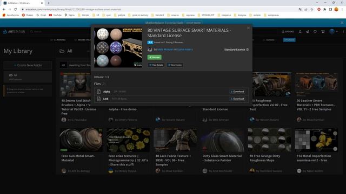
Task: Open the Chrome profile avatar
Action: pyautogui.click(x=336, y=9)
